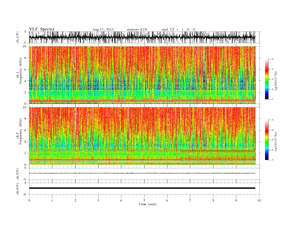Click the "2" kHz tick on ch.2 frequency axis

(x=25, y=153)
